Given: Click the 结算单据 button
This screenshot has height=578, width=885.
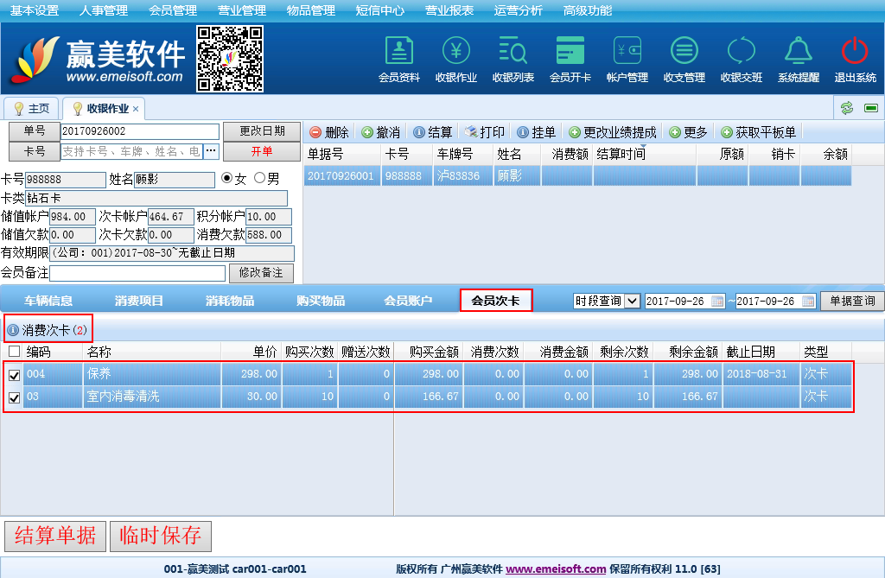Looking at the screenshot, I should pos(55,536).
